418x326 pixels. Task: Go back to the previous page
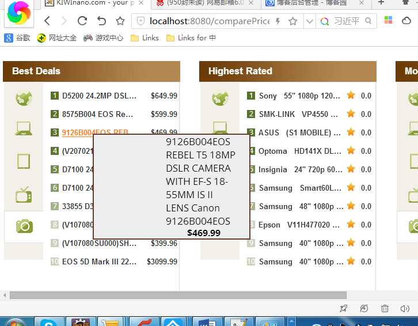(47, 21)
